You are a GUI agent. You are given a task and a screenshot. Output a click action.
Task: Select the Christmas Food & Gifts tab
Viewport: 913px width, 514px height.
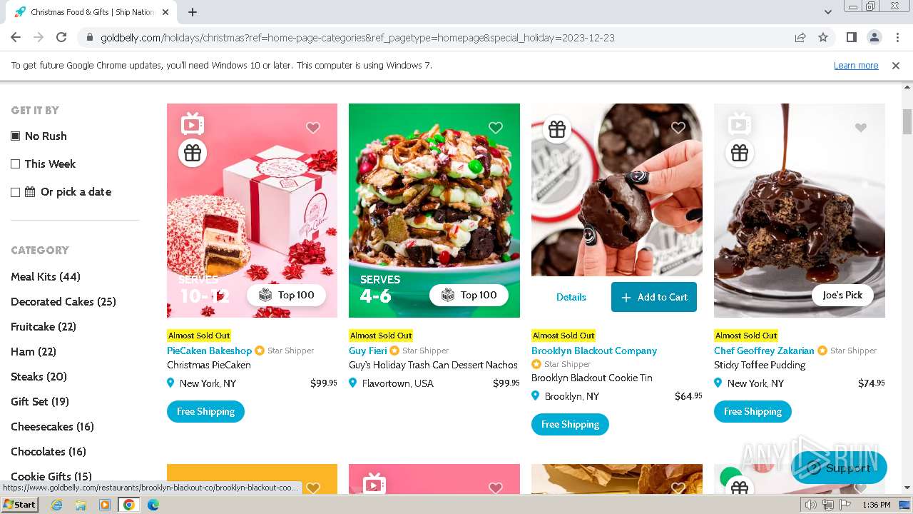click(93, 12)
